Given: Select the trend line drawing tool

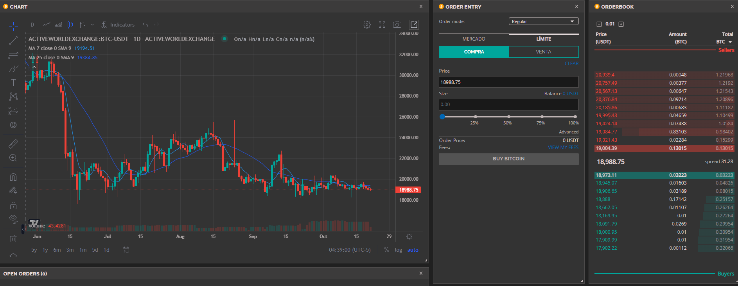Looking at the screenshot, I should click(x=13, y=41).
